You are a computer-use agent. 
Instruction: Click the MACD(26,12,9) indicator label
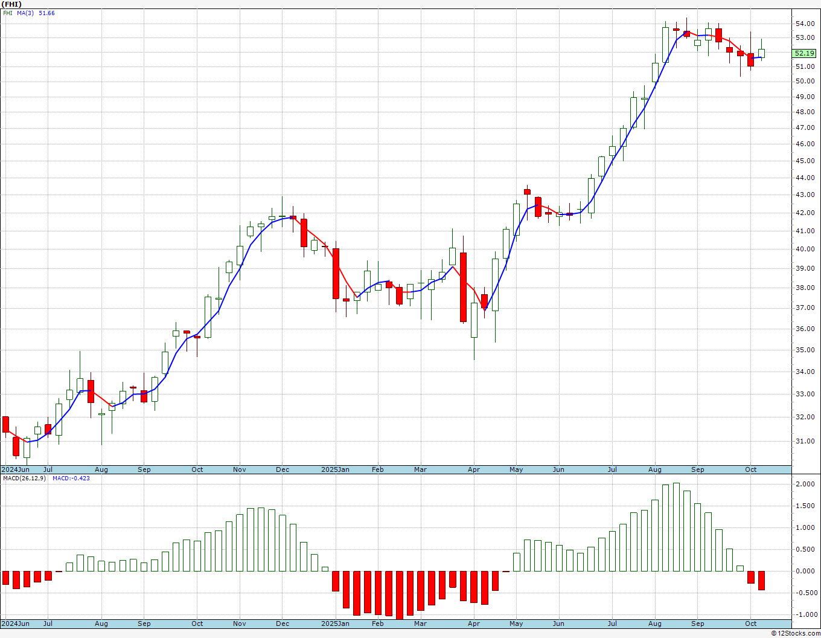24,478
